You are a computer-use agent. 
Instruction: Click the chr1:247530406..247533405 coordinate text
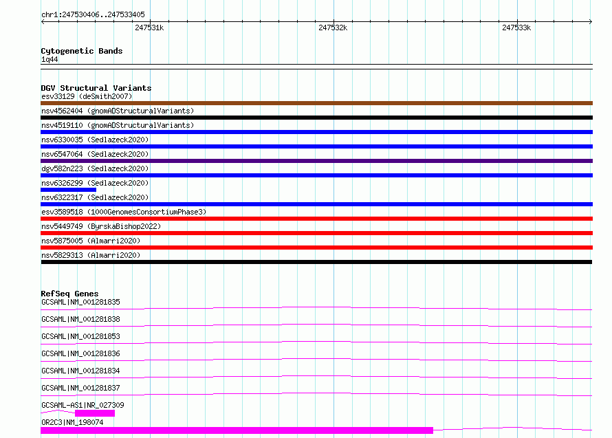93,14
